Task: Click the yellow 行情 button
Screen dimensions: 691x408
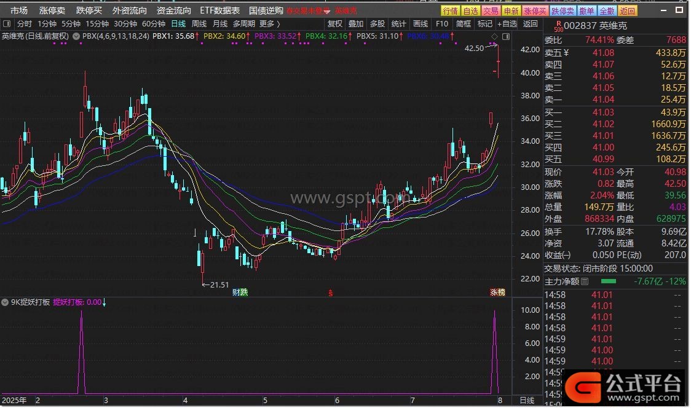Action: [x=451, y=11]
